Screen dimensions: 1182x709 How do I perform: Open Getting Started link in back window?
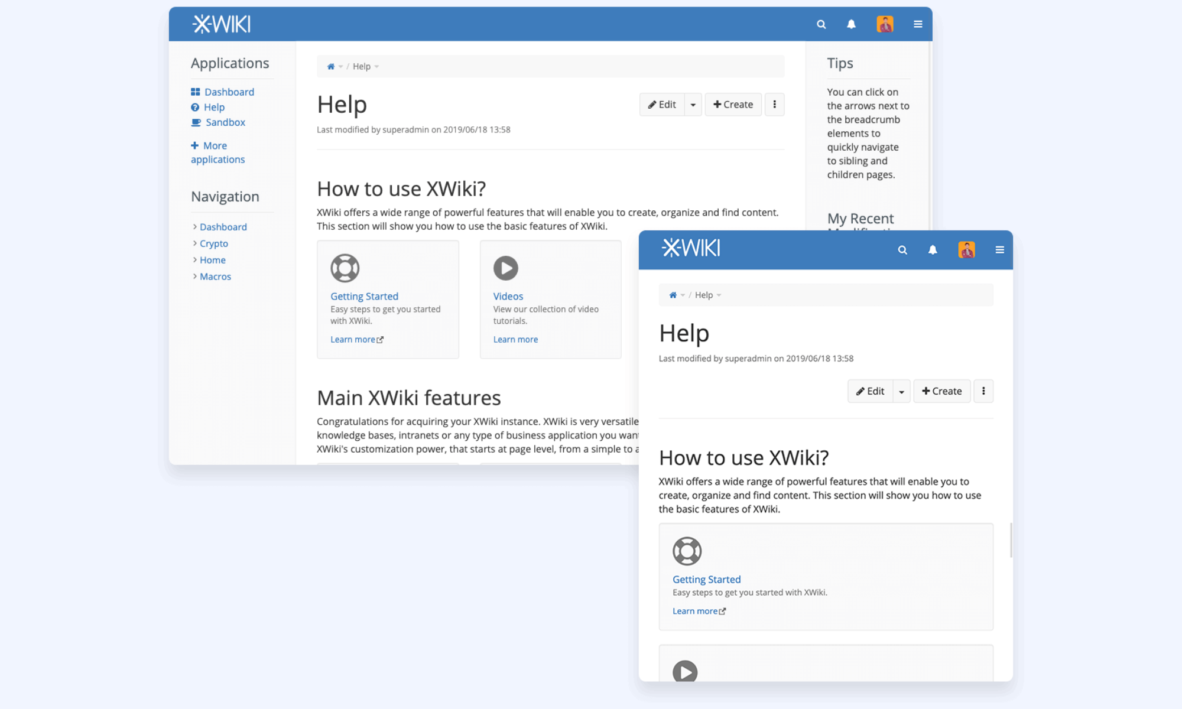pyautogui.click(x=364, y=297)
